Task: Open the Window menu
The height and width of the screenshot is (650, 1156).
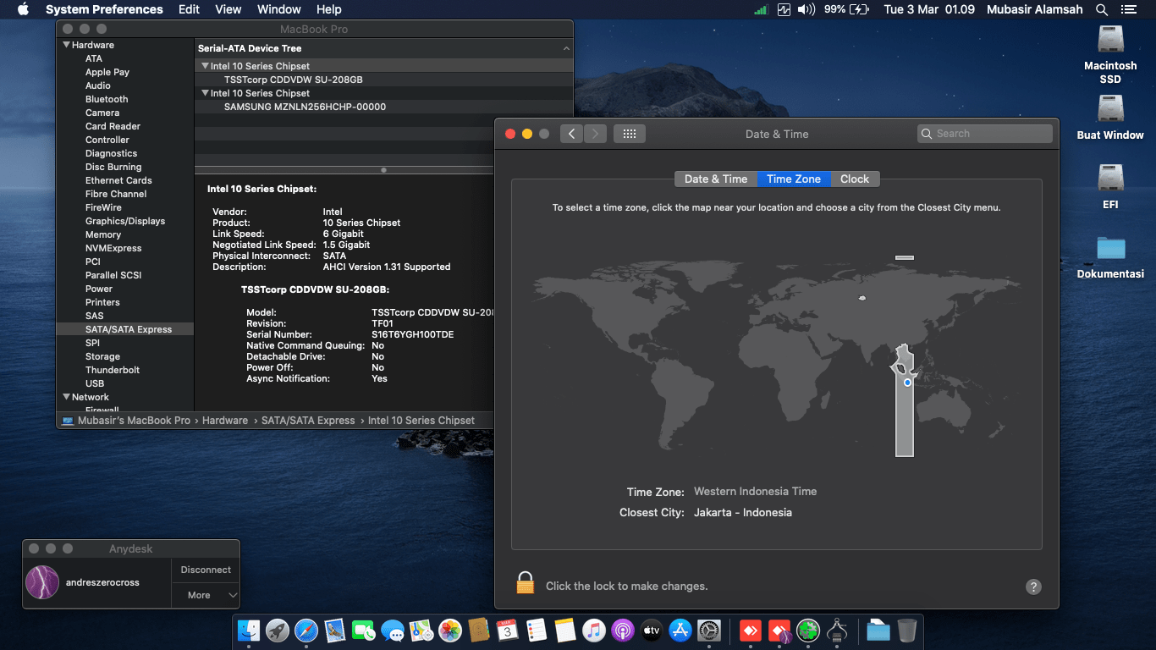Action: (x=278, y=9)
